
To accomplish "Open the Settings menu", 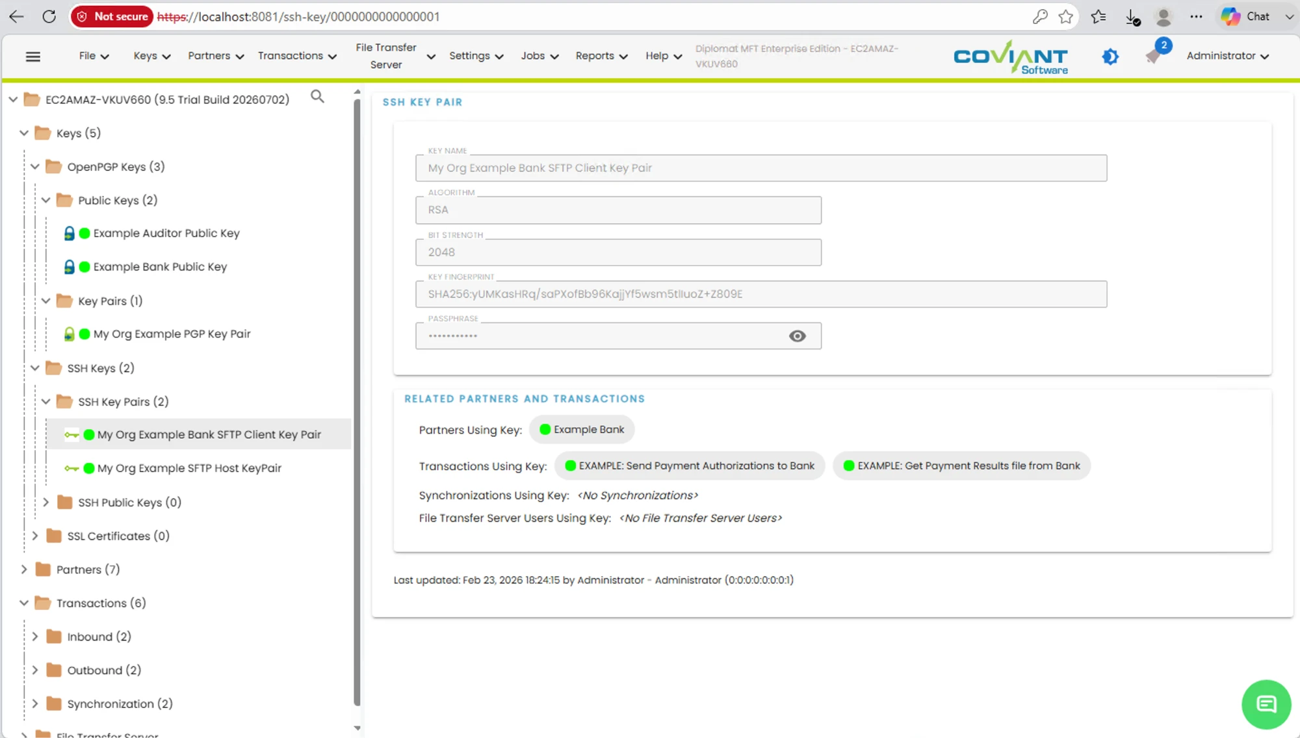I will tap(476, 56).
